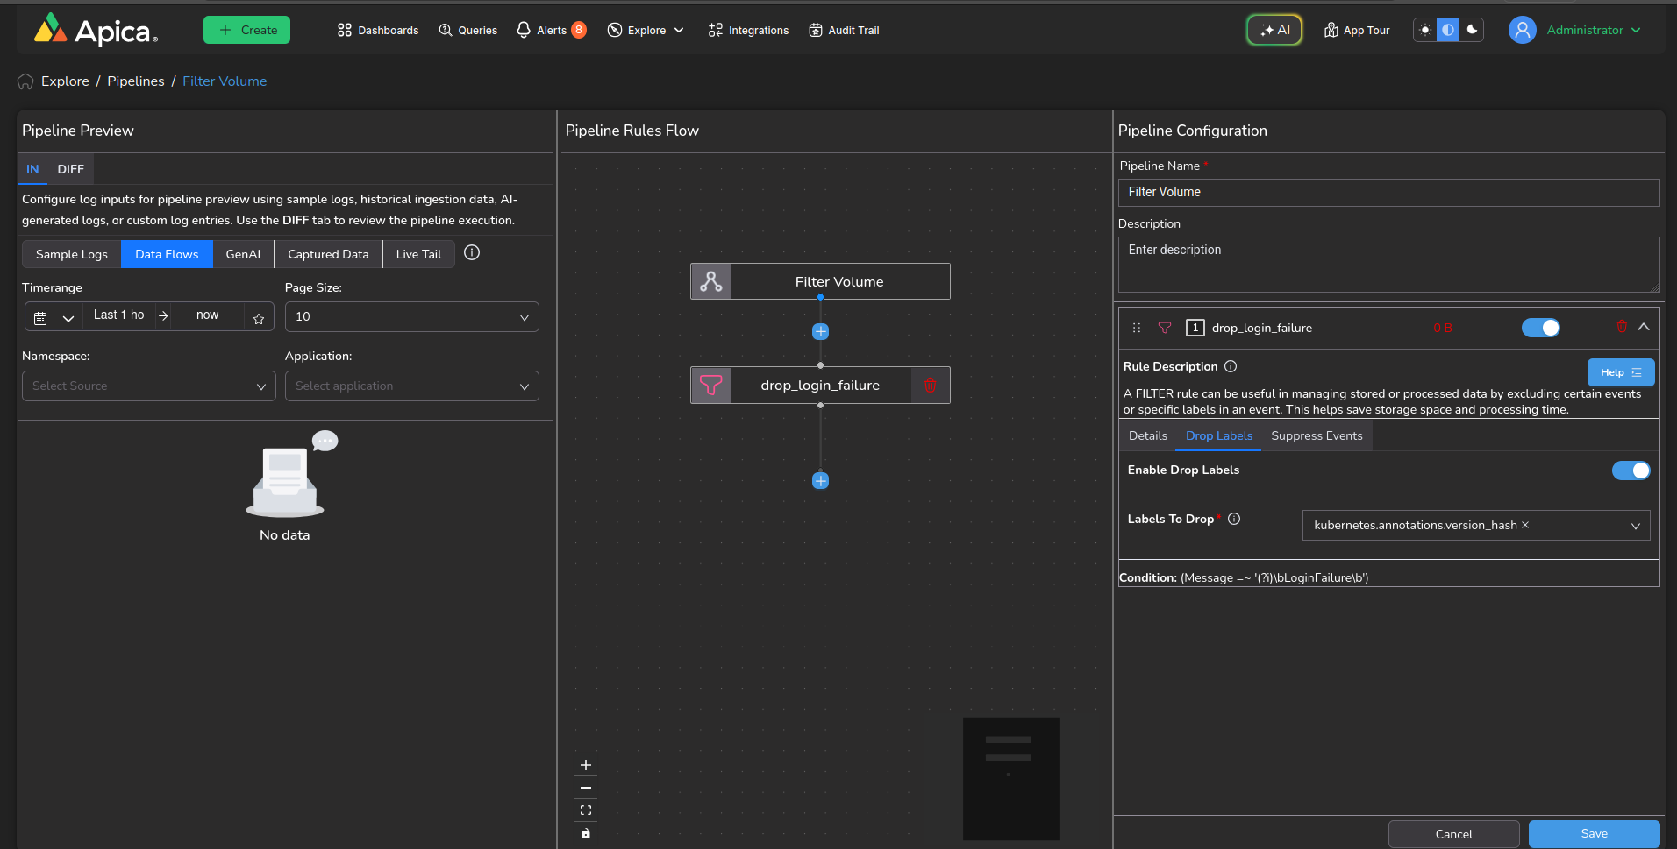Switch to the Suppress Events tab

click(x=1316, y=436)
